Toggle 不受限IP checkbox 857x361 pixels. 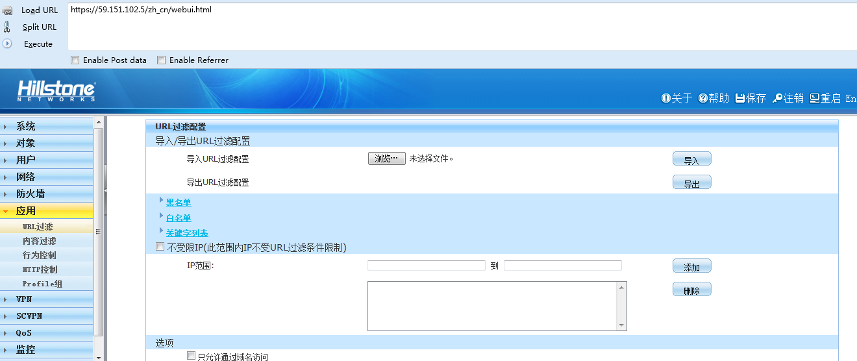pos(160,247)
